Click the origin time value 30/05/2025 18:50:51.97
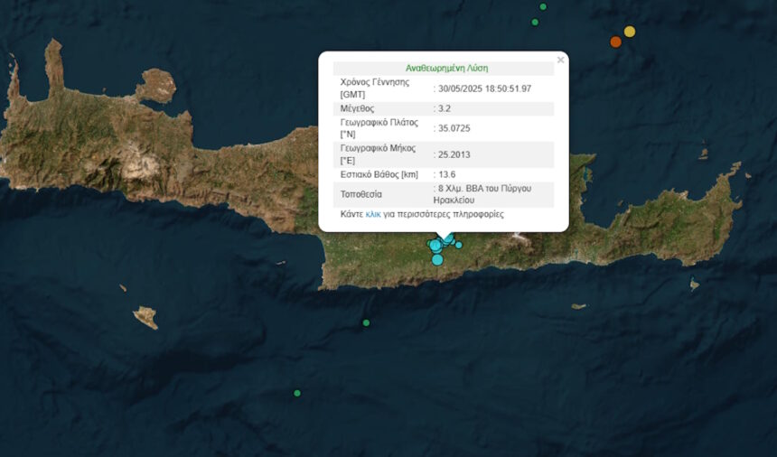777x457 pixels. 484,89
